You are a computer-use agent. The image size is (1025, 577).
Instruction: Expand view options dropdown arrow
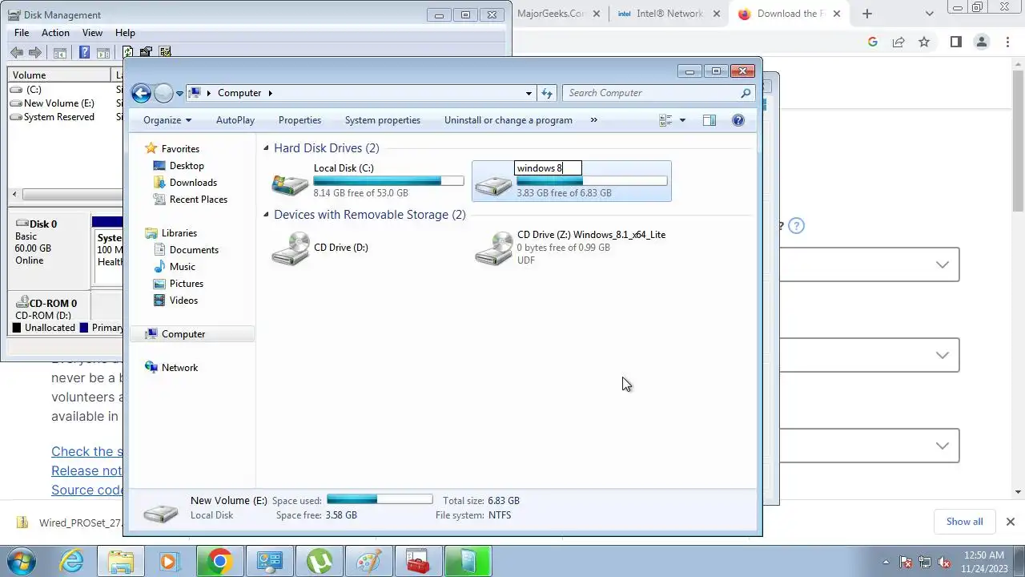(682, 120)
